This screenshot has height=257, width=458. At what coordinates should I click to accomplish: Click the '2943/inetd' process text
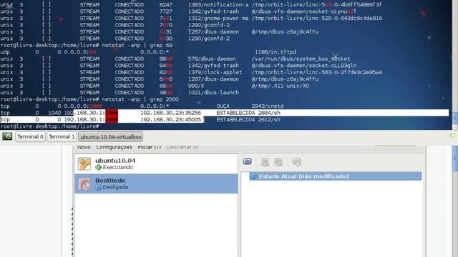click(268, 106)
